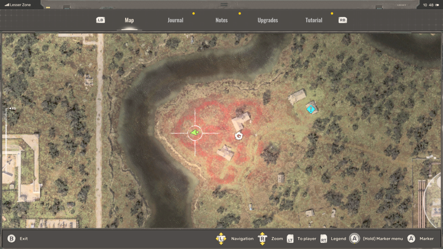Screen dimensions: 443x249
Task: Select the cyan question mark map marker
Action: (x=311, y=108)
